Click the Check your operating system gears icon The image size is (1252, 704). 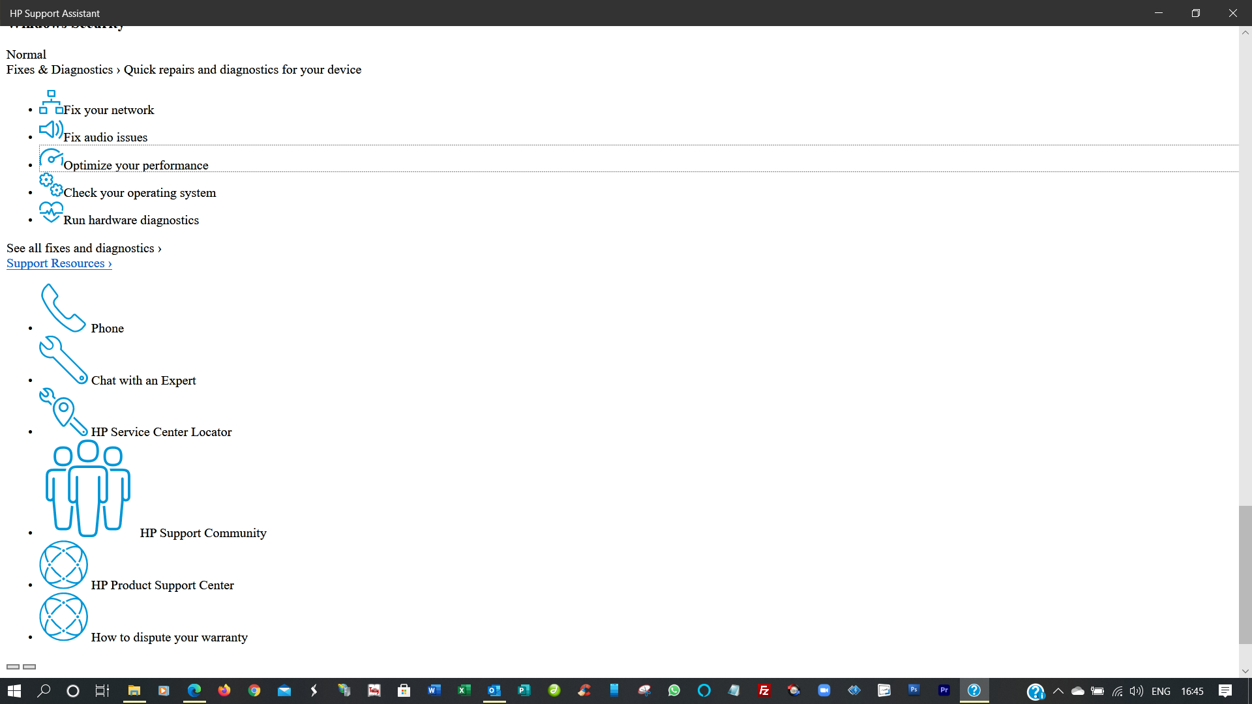pyautogui.click(x=51, y=185)
